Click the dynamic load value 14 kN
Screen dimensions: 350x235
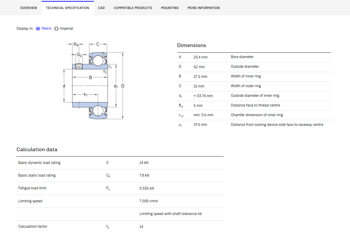tap(144, 163)
